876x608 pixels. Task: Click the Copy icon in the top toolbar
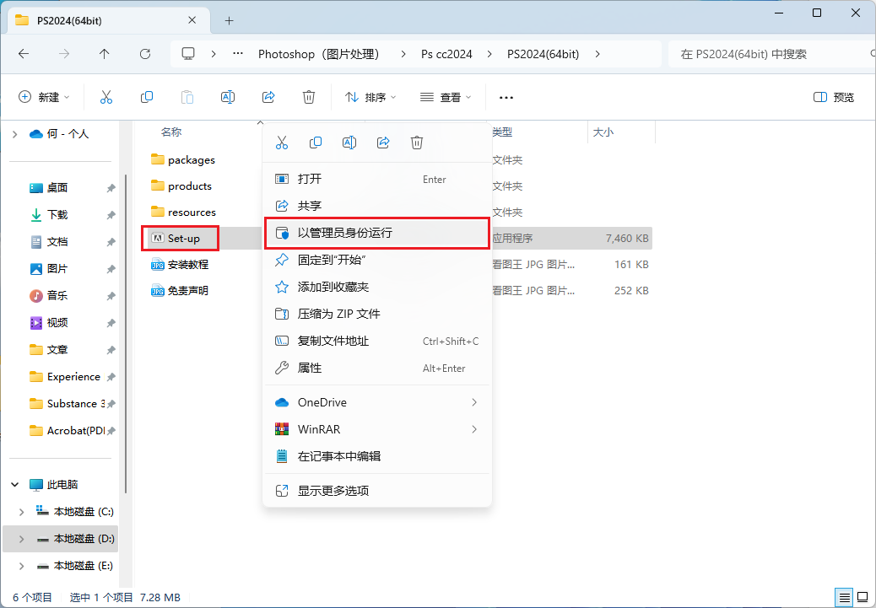(146, 97)
